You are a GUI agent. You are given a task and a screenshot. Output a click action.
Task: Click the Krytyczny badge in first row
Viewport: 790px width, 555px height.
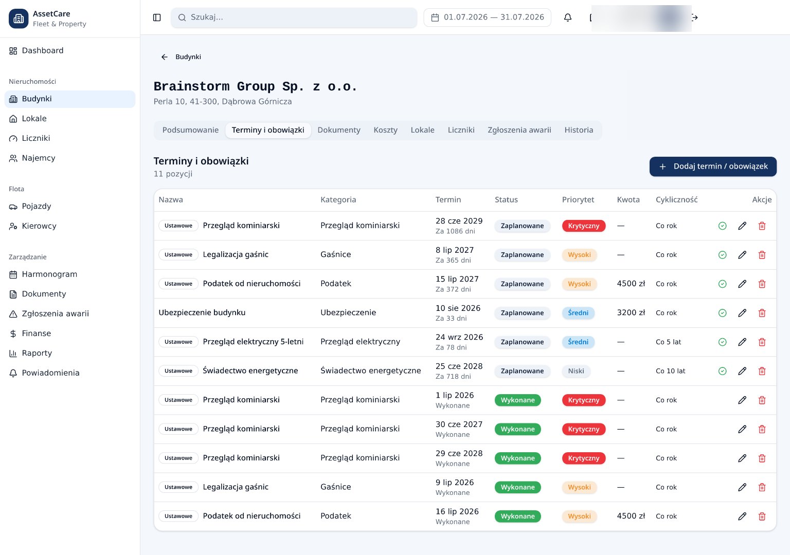[x=583, y=226]
